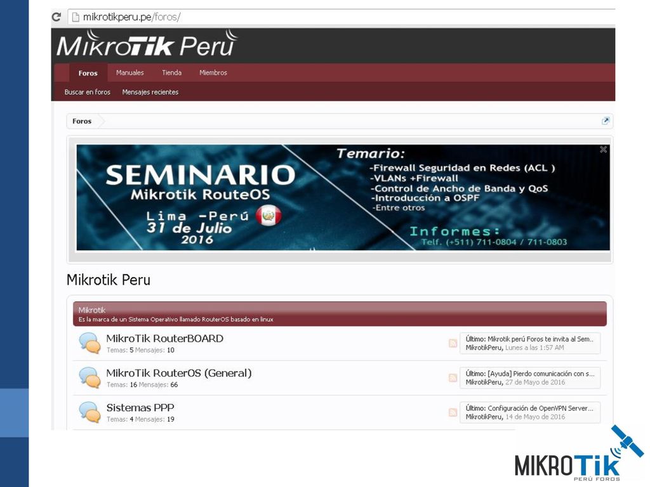Open the MikroTik RouterBOARD forum
This screenshot has width=650, height=487.
164,339
